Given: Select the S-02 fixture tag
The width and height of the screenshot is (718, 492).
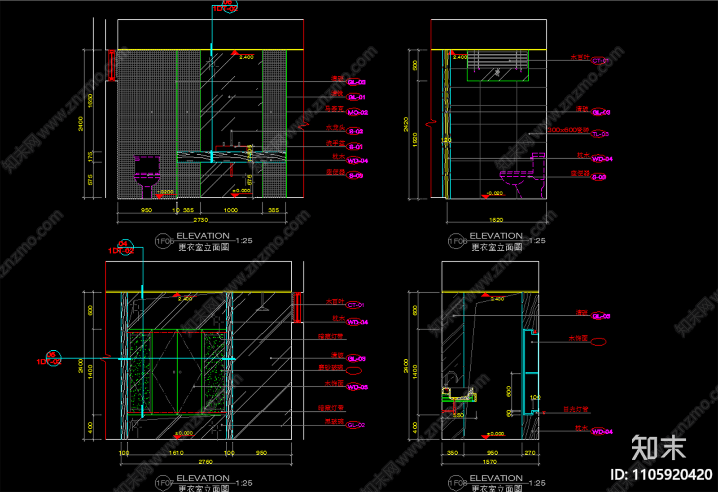Looking at the screenshot, I should [x=355, y=131].
